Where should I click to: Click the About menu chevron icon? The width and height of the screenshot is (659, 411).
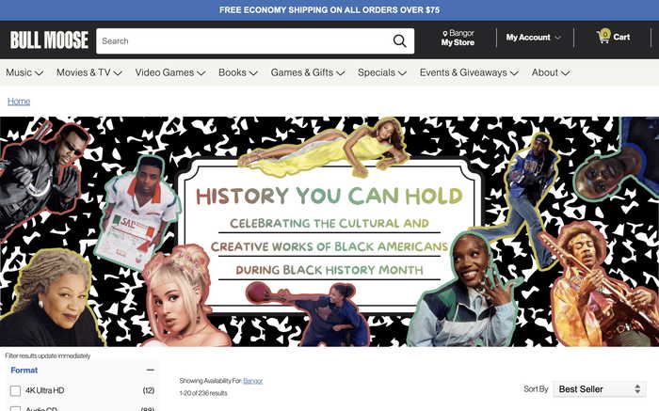pyautogui.click(x=565, y=73)
